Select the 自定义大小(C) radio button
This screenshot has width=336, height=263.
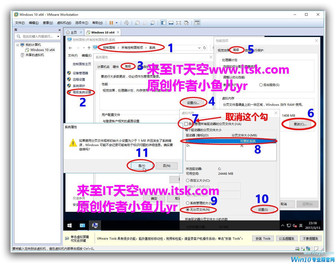tap(188, 181)
